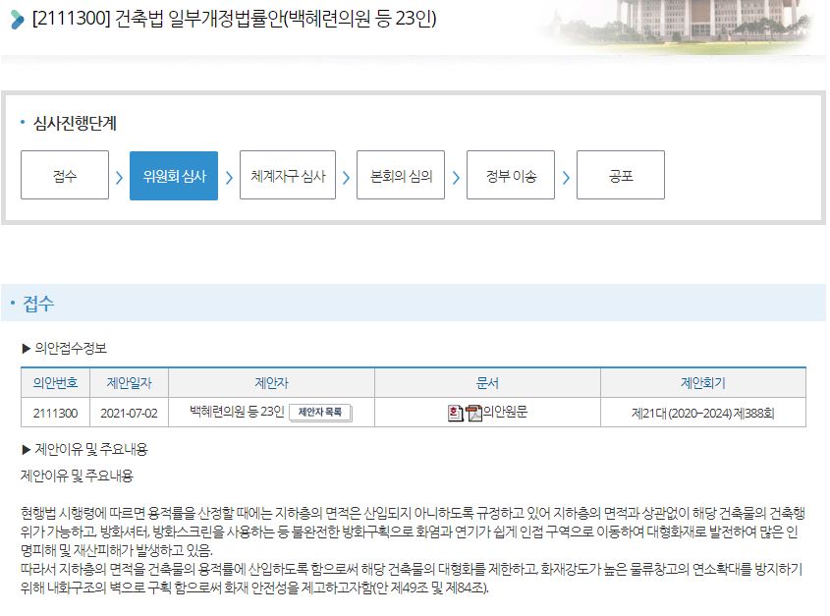The image size is (830, 616).
Task: Click the triangle marker before 의안접수정보
Action: tap(27, 349)
